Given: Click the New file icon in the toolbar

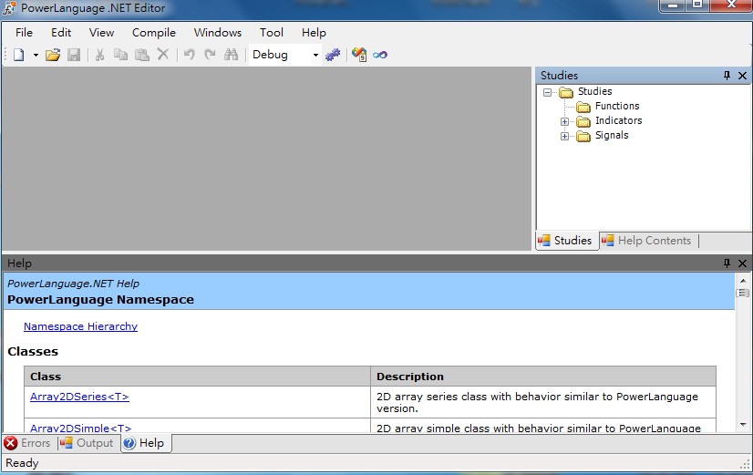Looking at the screenshot, I should click(19, 55).
